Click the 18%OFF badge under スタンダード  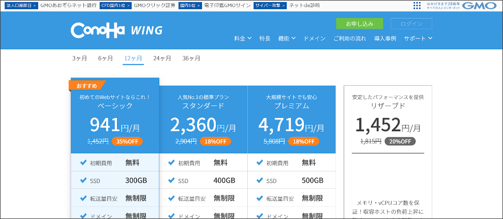(x=215, y=141)
